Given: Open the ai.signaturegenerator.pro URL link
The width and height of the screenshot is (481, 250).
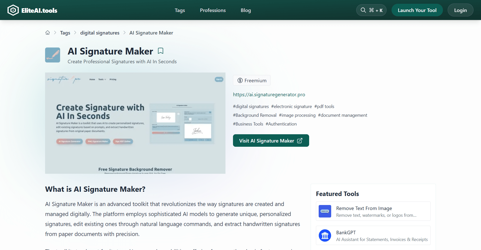Looking at the screenshot, I should pos(269,94).
